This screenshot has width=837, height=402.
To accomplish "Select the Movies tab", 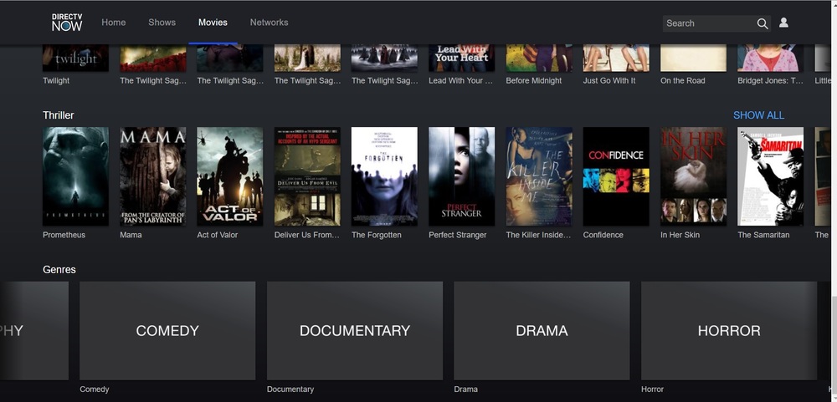I will tap(213, 23).
